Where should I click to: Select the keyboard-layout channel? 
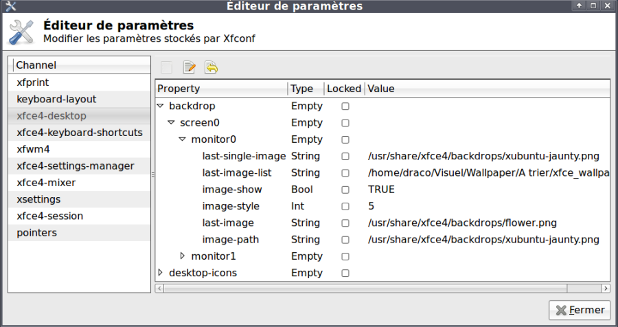click(x=79, y=99)
